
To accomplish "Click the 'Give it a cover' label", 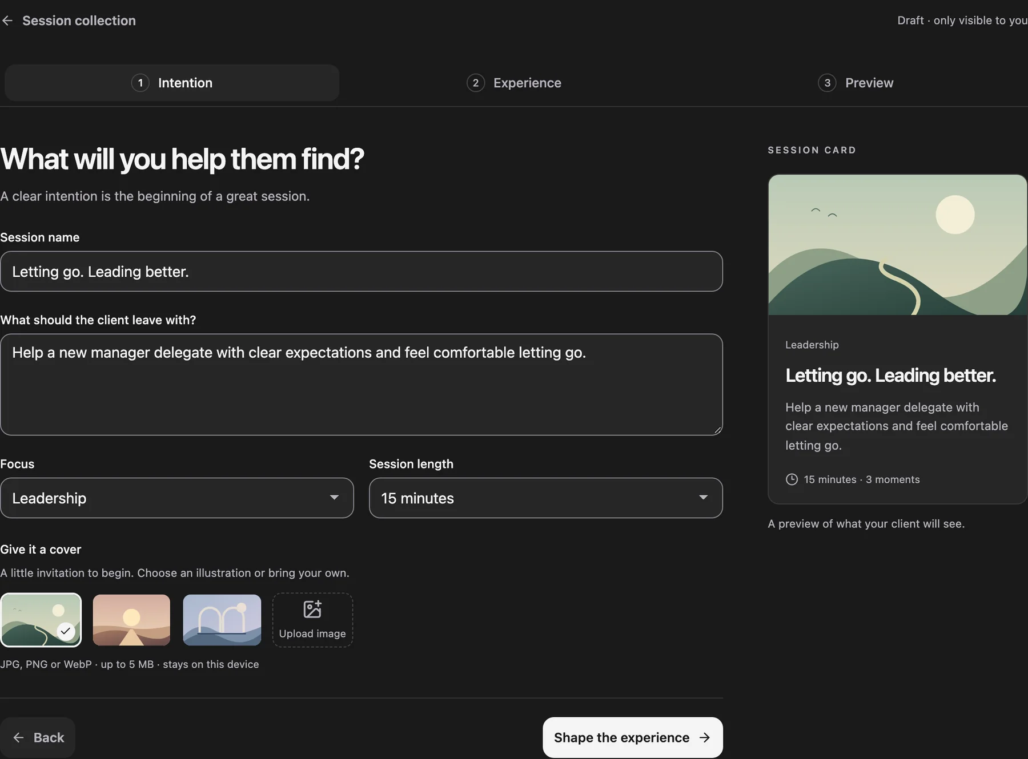I will click(41, 550).
